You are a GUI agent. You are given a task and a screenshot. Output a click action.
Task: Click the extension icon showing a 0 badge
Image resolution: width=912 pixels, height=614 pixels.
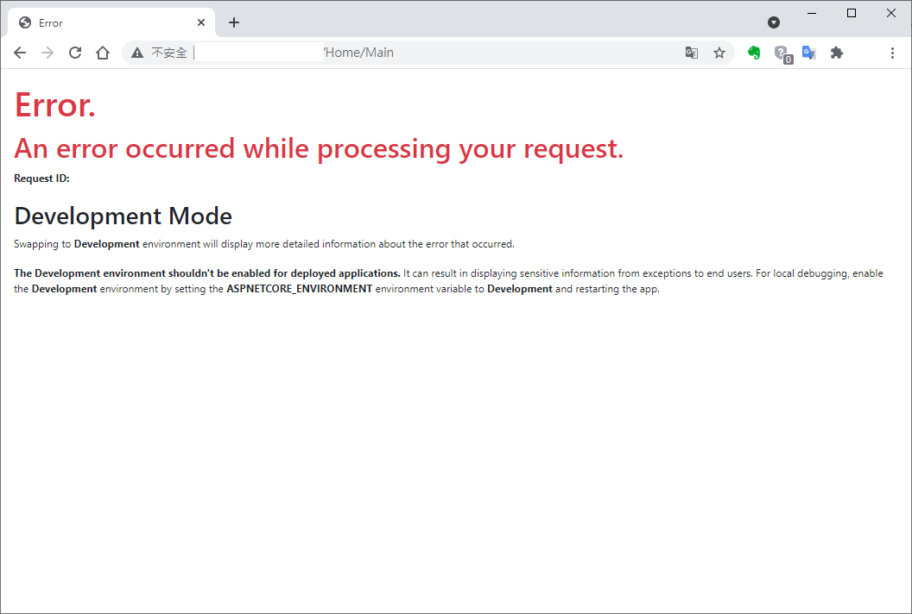coord(782,53)
